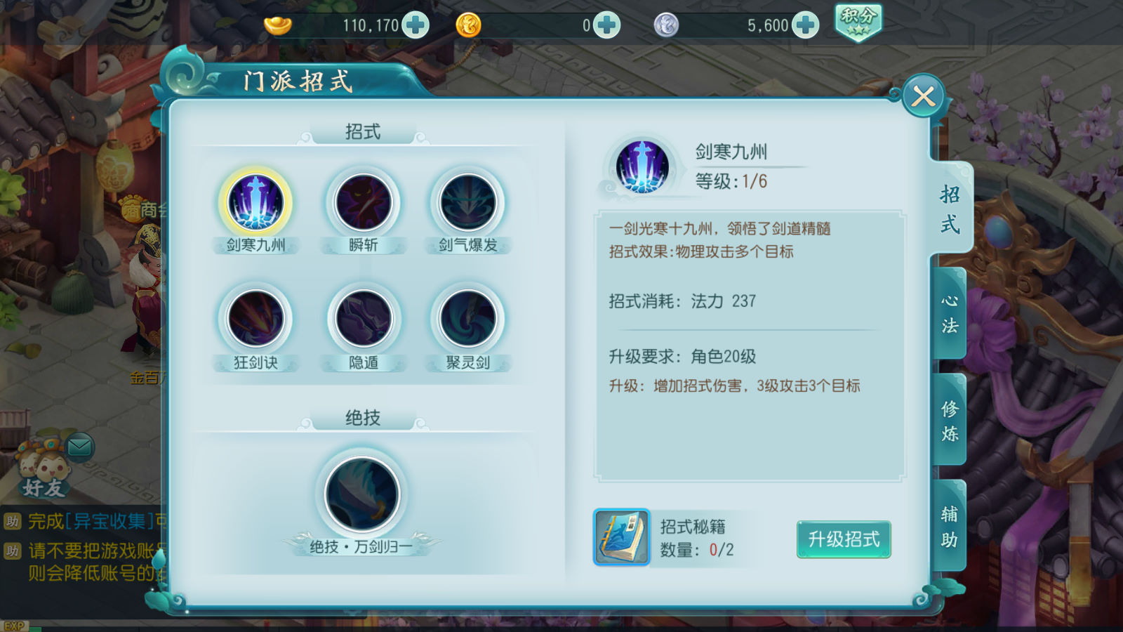The image size is (1123, 632).
Task: Add gold ingots with plus button
Action: (x=416, y=25)
